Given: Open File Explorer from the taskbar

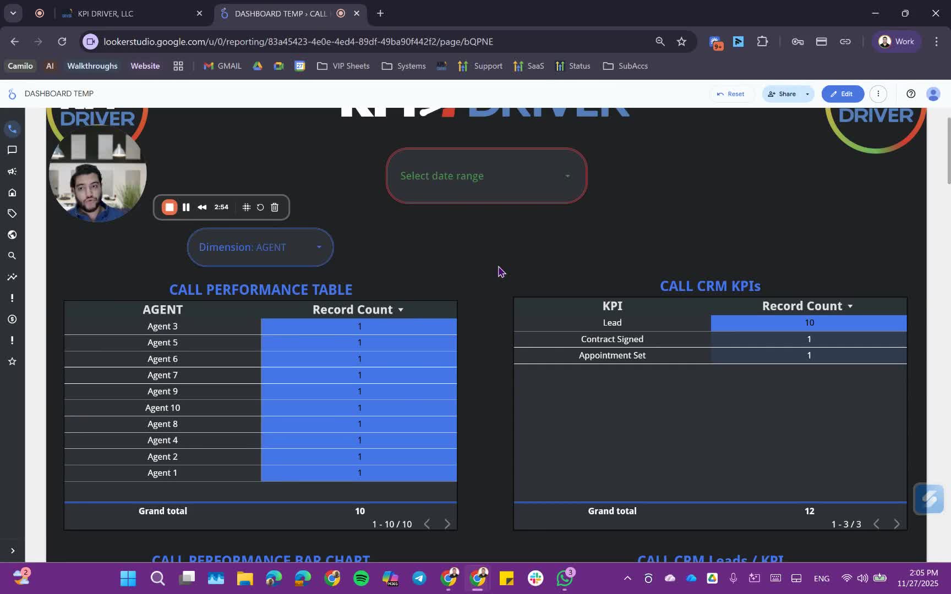Looking at the screenshot, I should 245,579.
